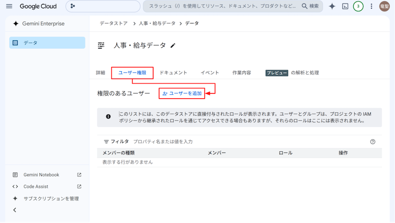Click external link icon beside Code Assist
This screenshot has height=223, width=395.
79,187
